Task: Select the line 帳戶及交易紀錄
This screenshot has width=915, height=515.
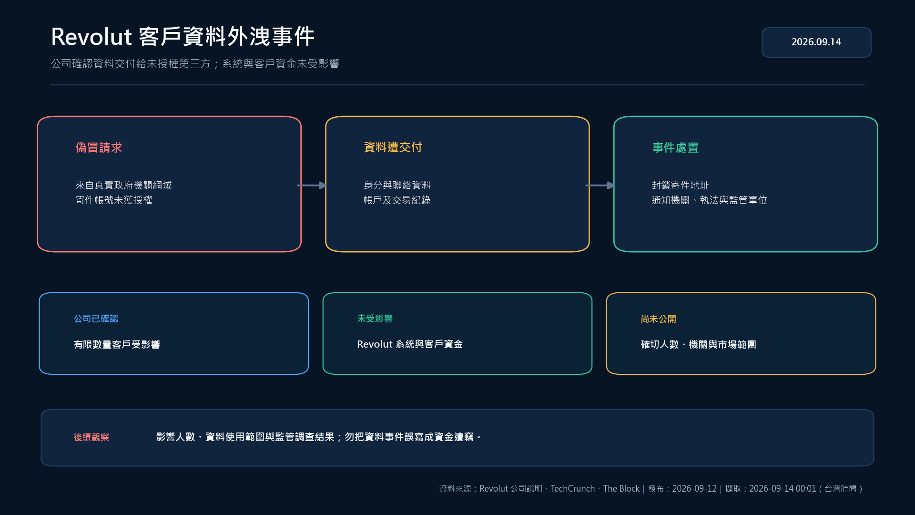Action: click(397, 200)
